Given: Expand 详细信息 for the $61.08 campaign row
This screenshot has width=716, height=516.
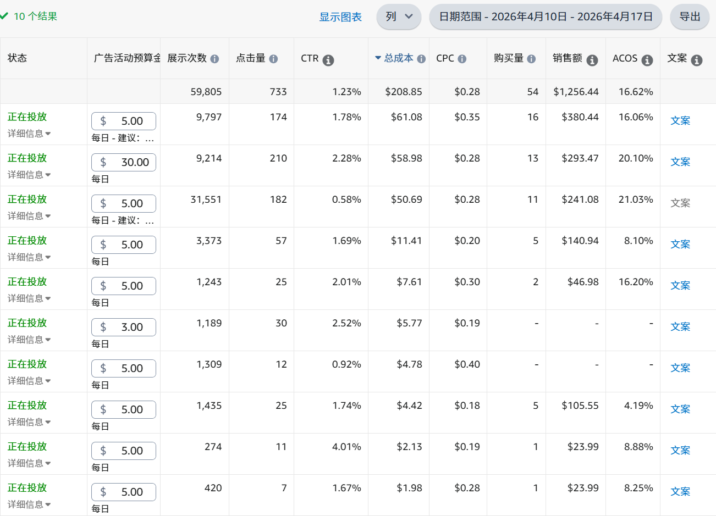Looking at the screenshot, I should 29,134.
